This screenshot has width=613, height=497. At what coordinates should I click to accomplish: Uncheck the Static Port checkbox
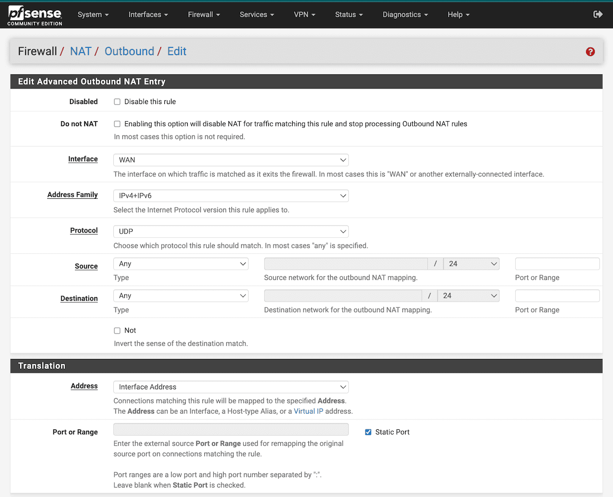[x=368, y=431]
